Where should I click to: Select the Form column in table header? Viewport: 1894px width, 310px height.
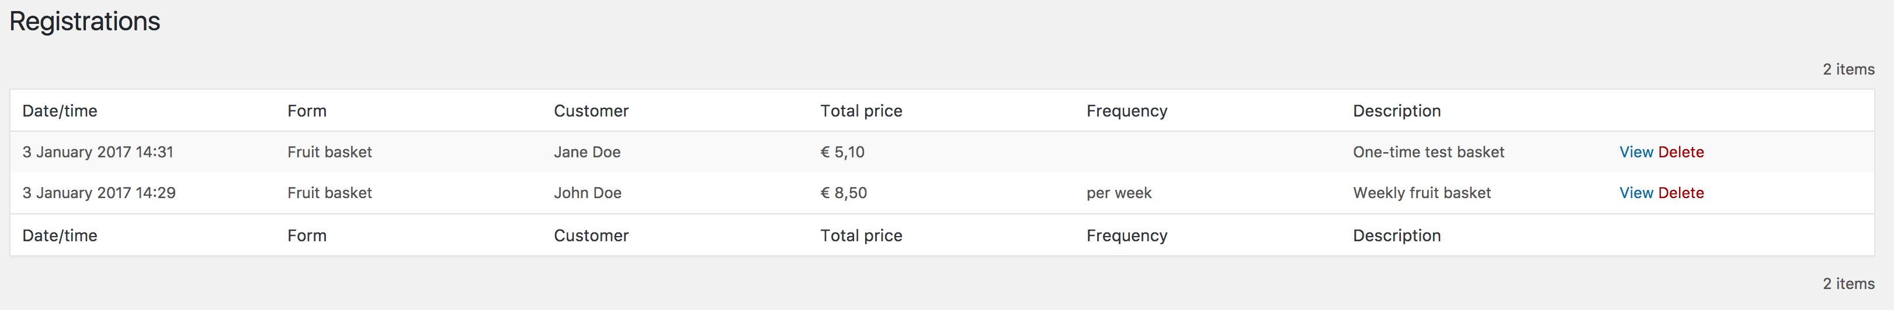tap(307, 111)
